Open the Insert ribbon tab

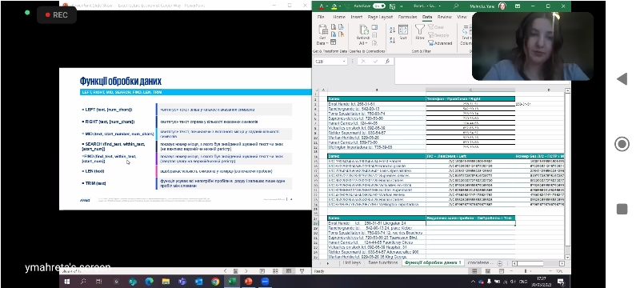356,17
